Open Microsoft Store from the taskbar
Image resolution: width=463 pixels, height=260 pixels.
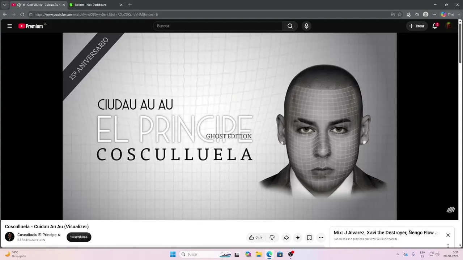click(x=280, y=254)
